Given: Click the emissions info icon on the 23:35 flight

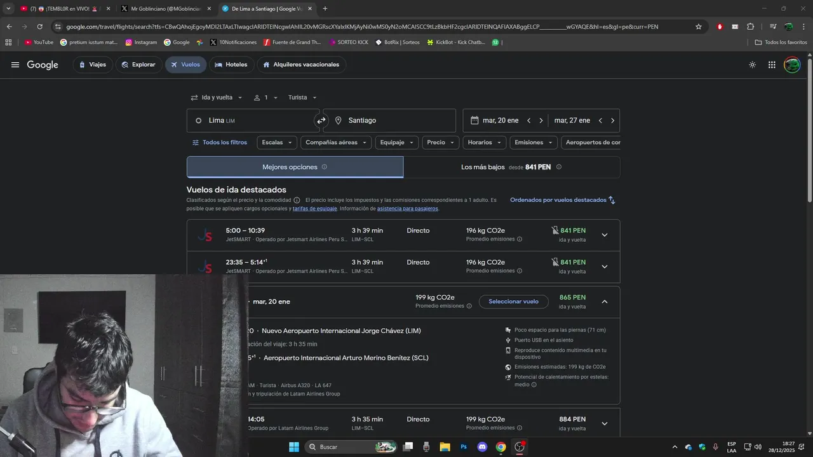Looking at the screenshot, I should tap(520, 271).
